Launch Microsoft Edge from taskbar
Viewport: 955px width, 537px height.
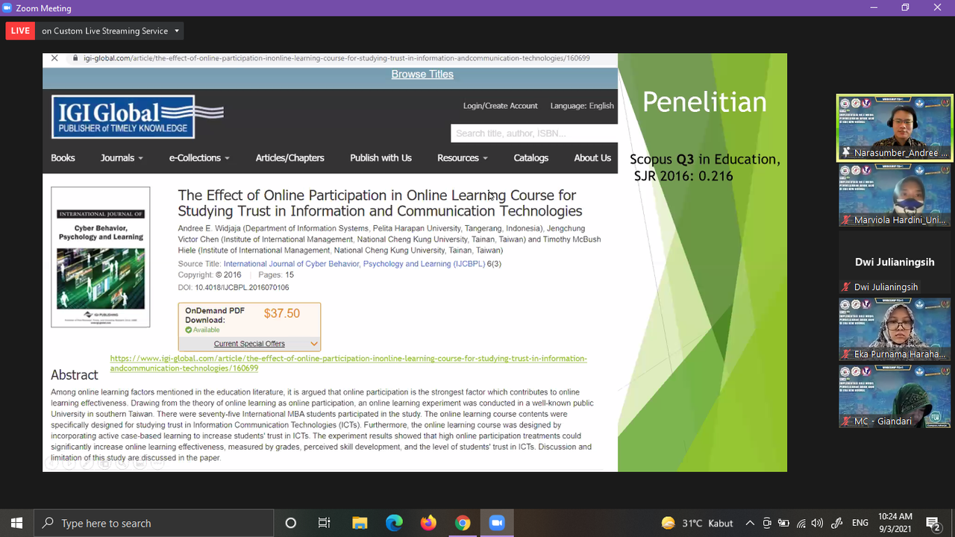pyautogui.click(x=394, y=523)
